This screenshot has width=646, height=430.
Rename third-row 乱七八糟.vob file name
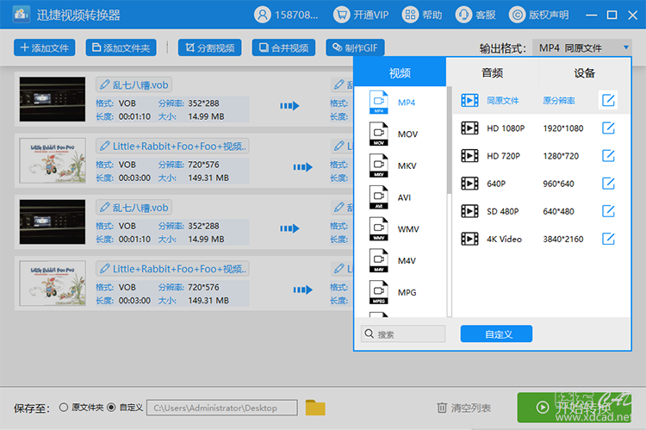(x=134, y=208)
